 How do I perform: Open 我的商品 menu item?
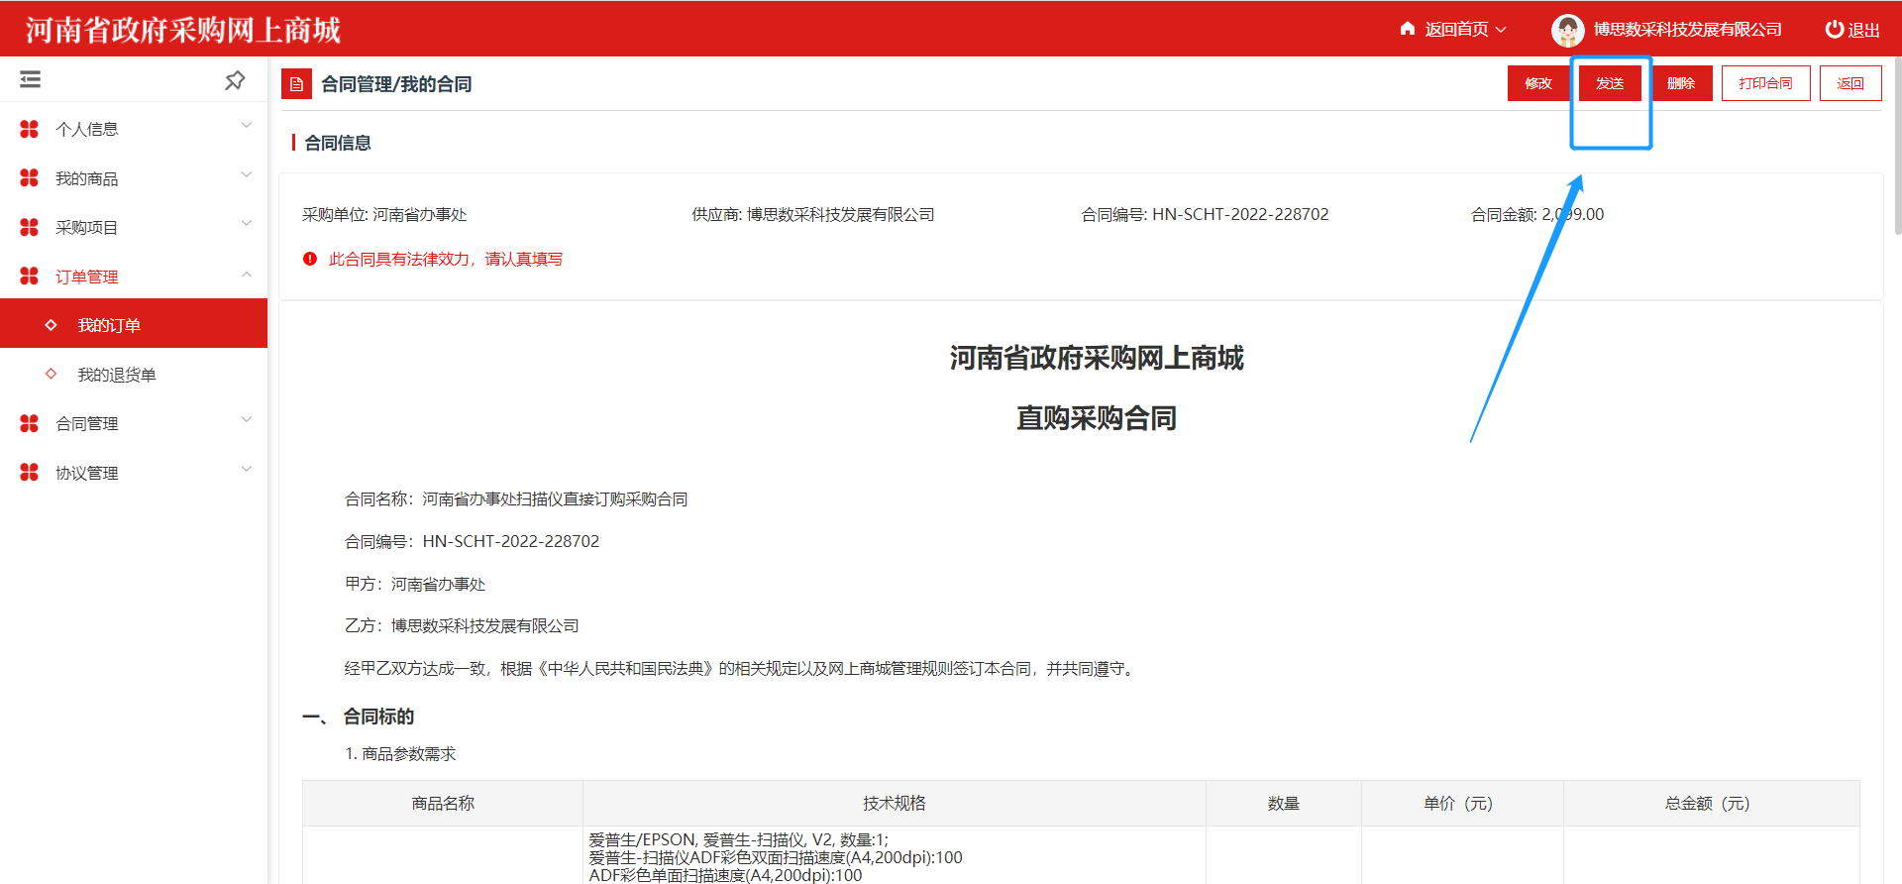[134, 178]
